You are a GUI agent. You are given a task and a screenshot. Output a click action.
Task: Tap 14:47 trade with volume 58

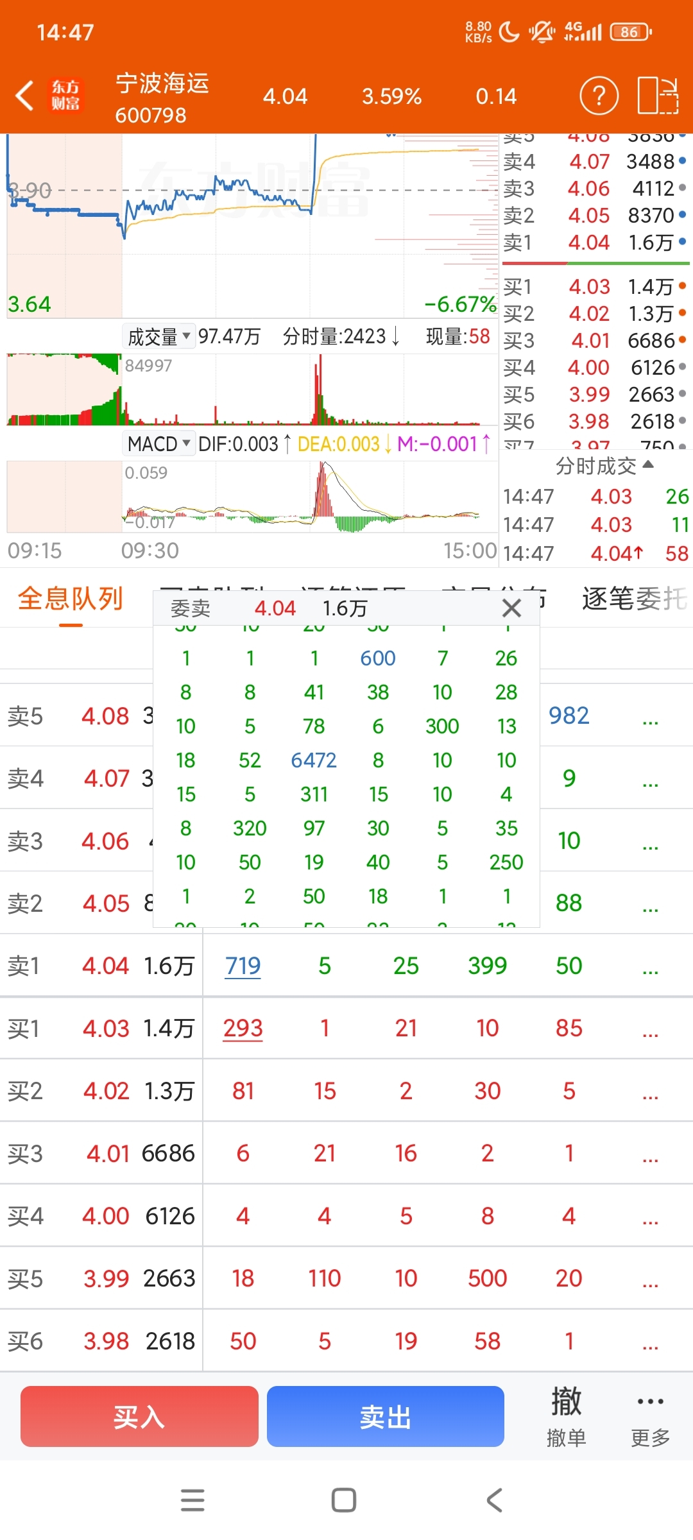(595, 554)
